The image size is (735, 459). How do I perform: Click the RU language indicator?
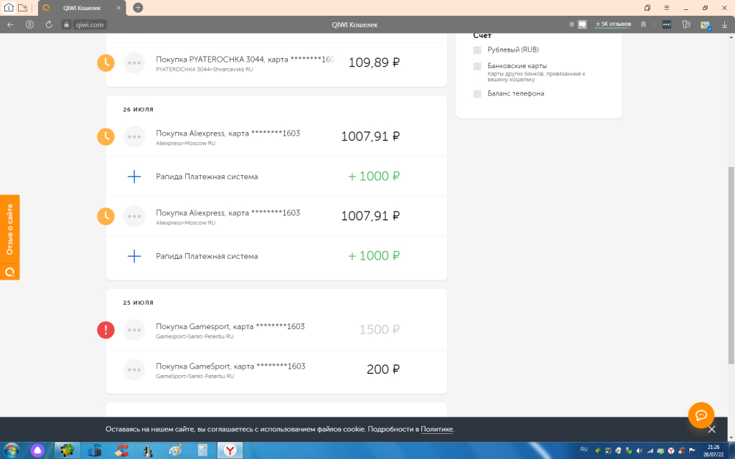(584, 449)
